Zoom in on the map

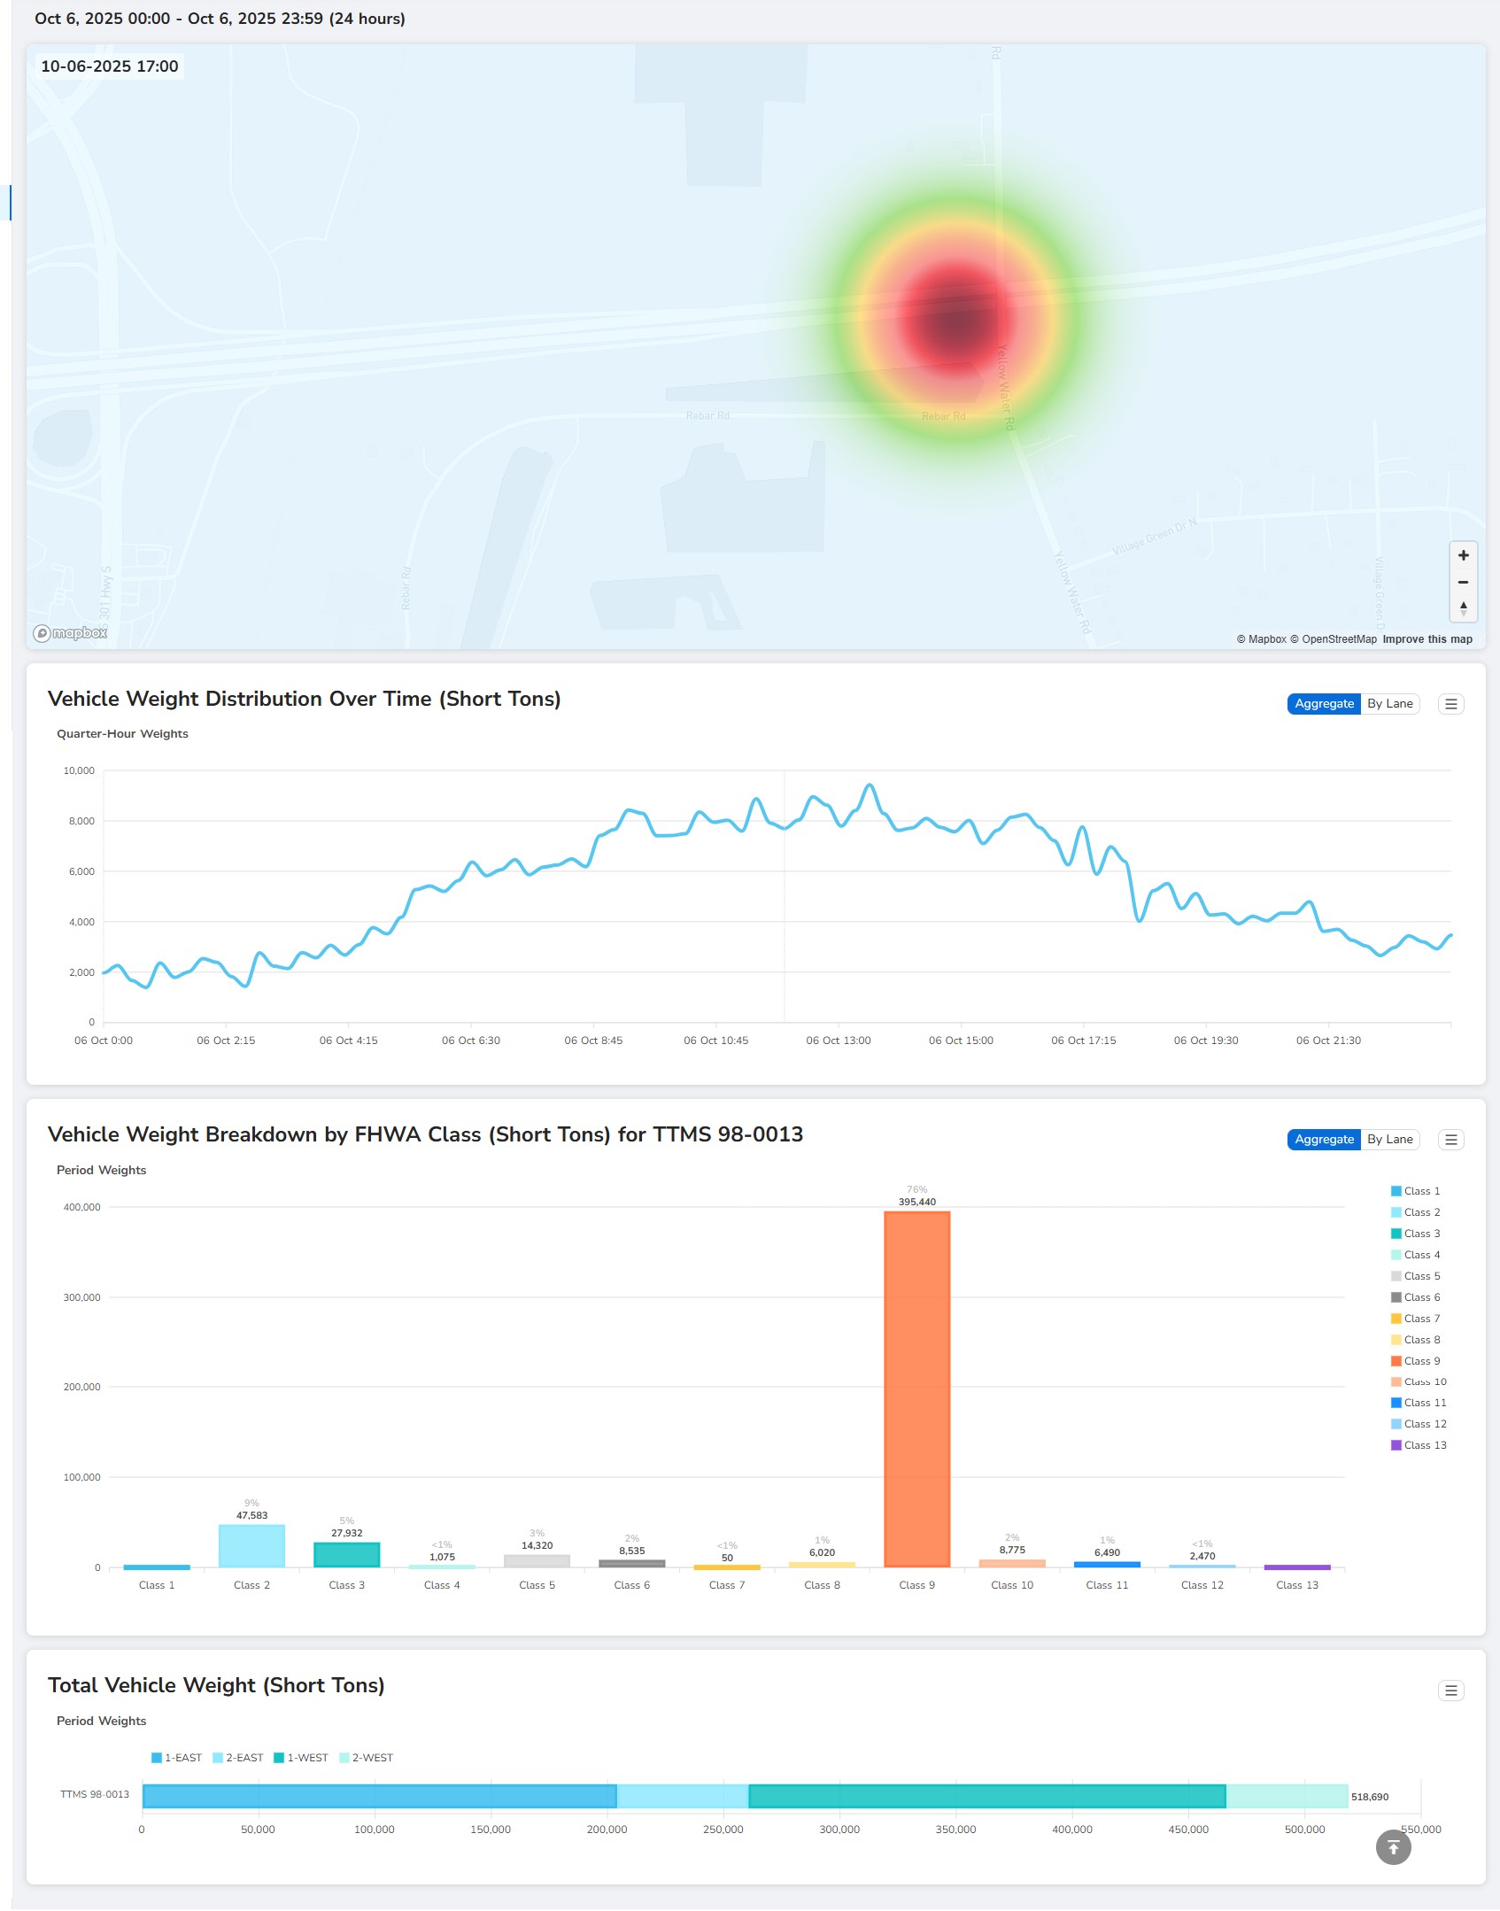tap(1463, 555)
